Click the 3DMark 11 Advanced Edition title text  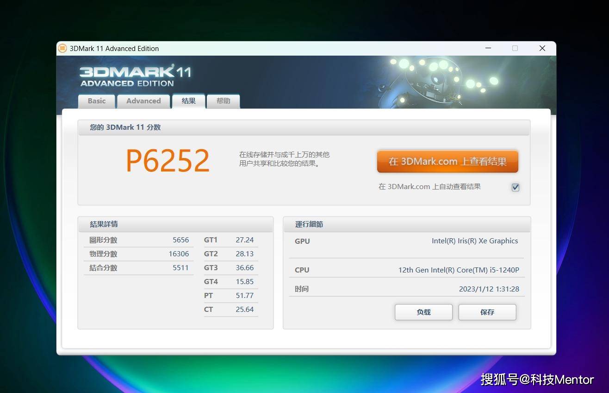coord(114,48)
